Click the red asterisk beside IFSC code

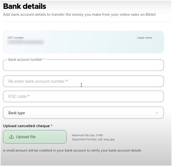click(29, 96)
